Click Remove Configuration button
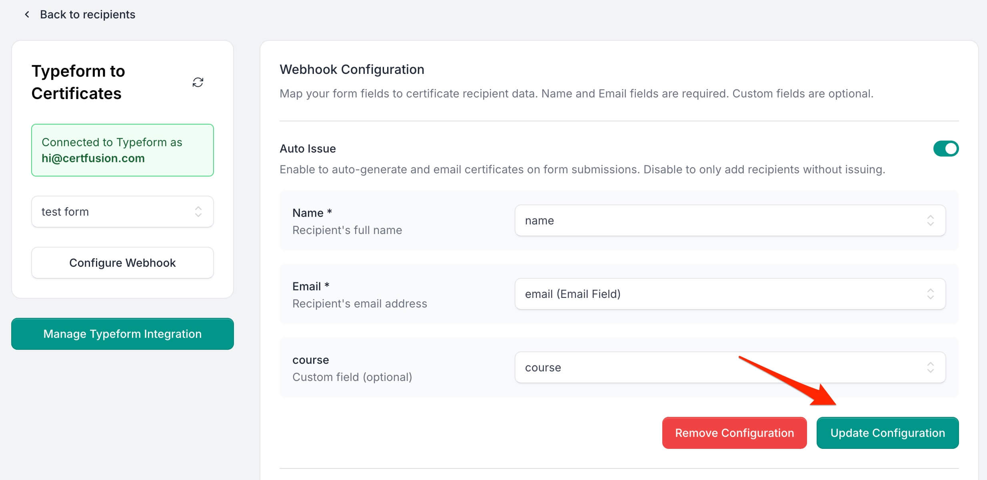The height and width of the screenshot is (480, 987). (734, 433)
